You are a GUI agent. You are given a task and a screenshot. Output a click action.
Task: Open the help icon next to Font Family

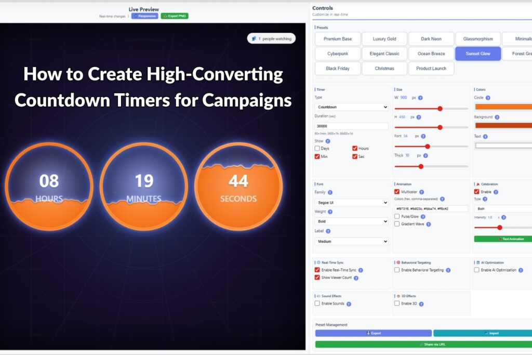tap(330, 192)
